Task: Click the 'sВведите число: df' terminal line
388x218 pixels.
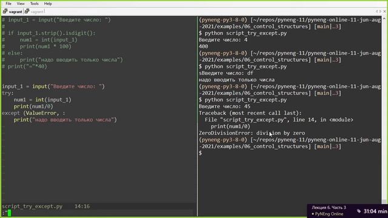Action: click(226, 73)
